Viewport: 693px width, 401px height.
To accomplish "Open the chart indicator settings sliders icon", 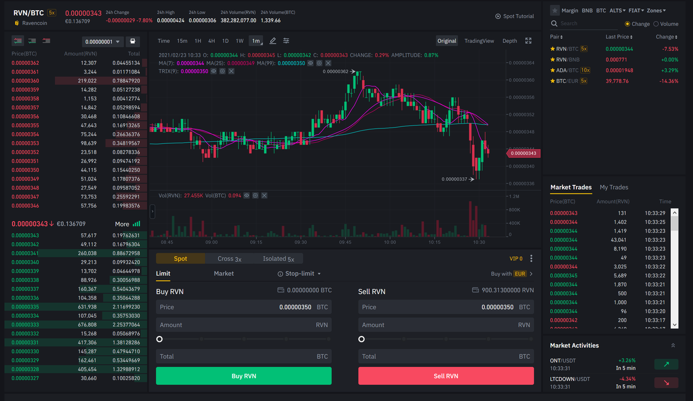I will tap(286, 41).
